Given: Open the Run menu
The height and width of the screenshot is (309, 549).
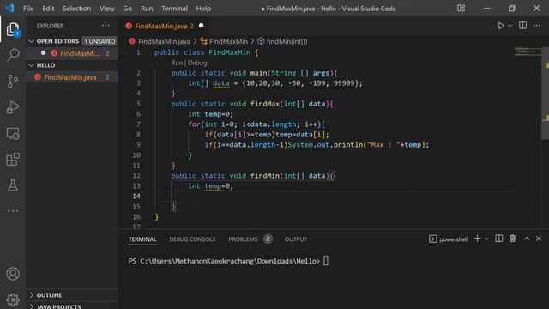Looking at the screenshot, I should (147, 9).
